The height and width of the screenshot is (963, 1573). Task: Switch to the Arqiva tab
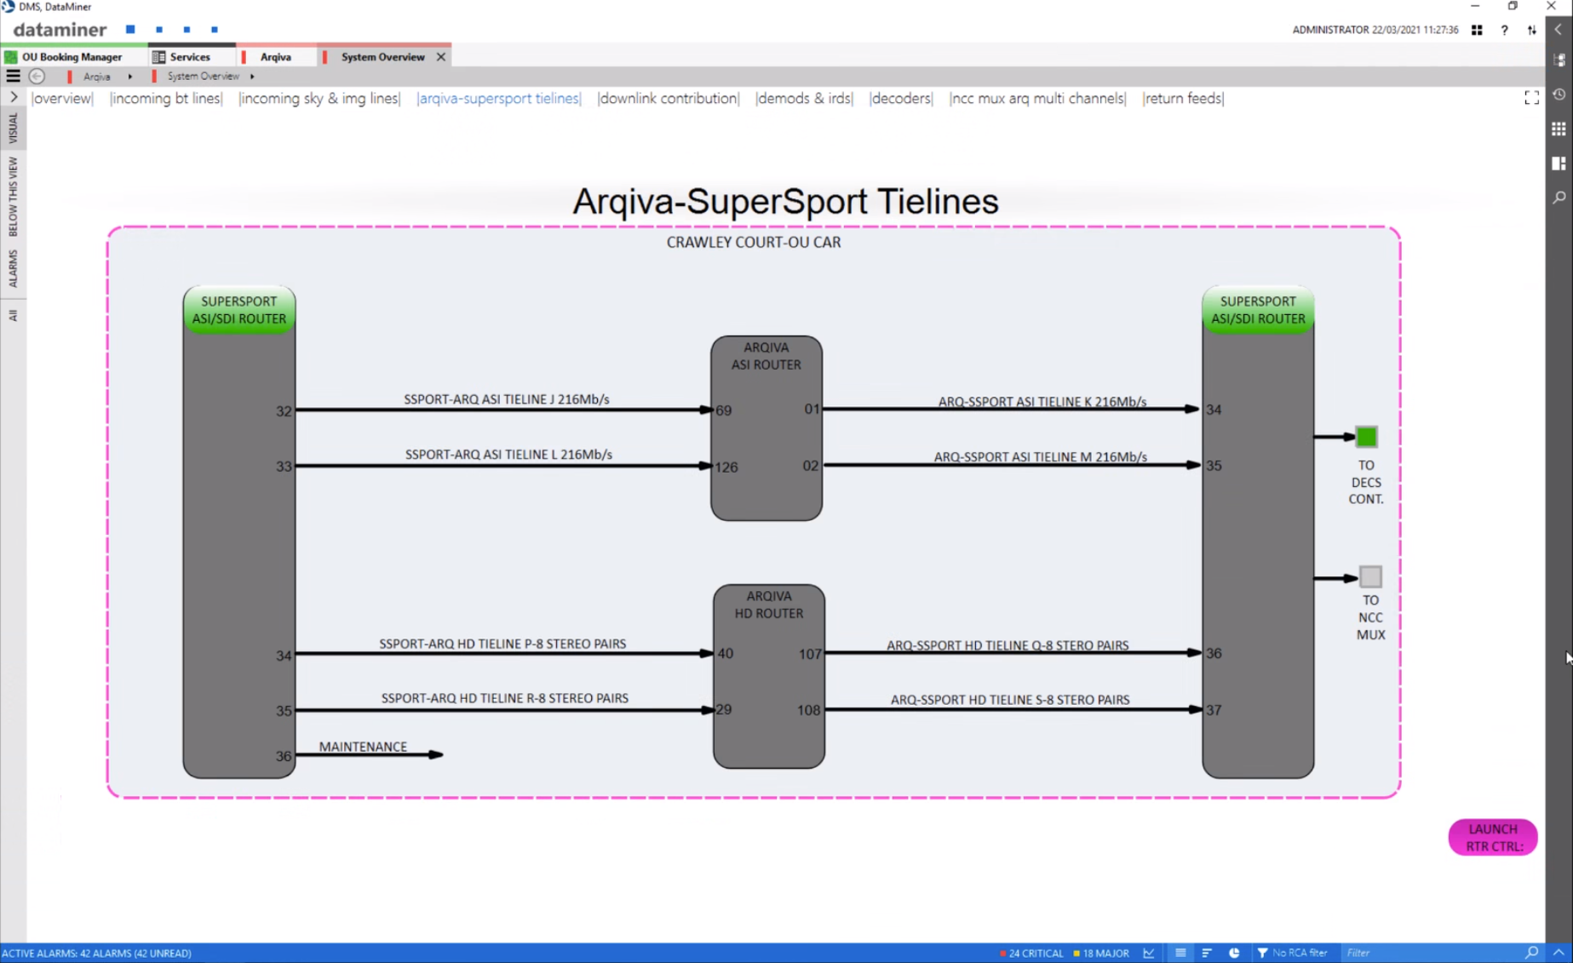coord(274,57)
